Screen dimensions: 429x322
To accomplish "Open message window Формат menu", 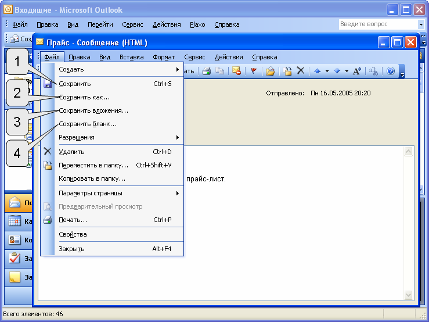I will tap(164, 57).
